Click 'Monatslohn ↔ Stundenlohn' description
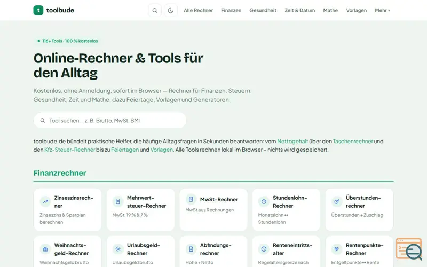427x267 pixels. tap(273, 218)
